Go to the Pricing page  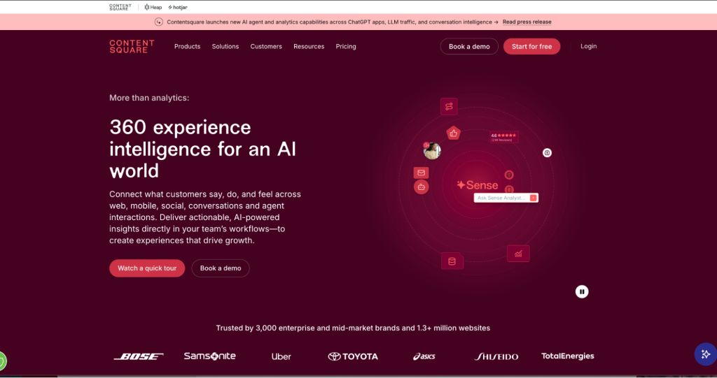[x=346, y=46]
